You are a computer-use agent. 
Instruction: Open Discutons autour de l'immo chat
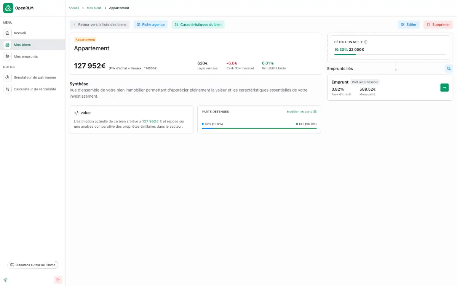33,265
